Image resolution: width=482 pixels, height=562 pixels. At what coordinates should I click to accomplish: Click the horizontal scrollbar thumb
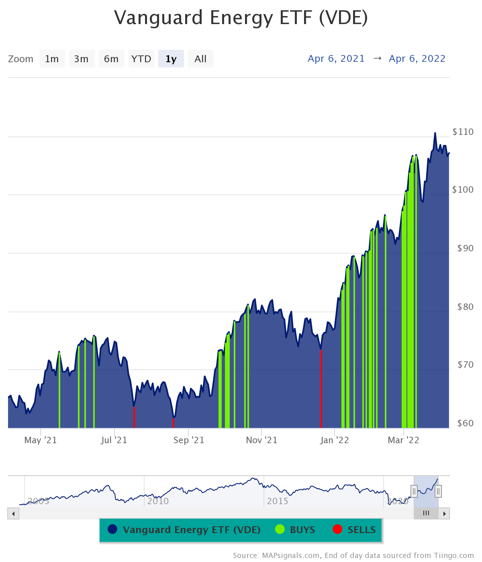[x=426, y=513]
